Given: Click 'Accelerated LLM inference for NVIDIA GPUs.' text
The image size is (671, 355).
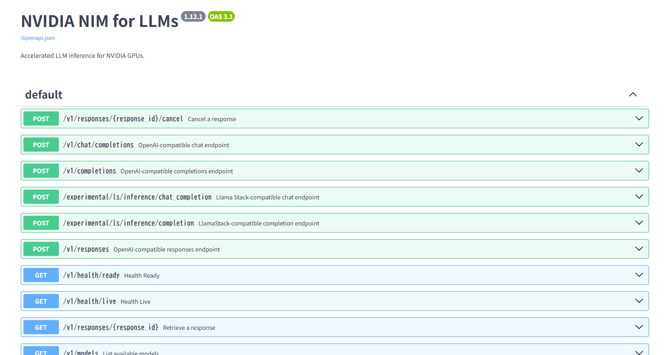Looking at the screenshot, I should [x=82, y=56].
